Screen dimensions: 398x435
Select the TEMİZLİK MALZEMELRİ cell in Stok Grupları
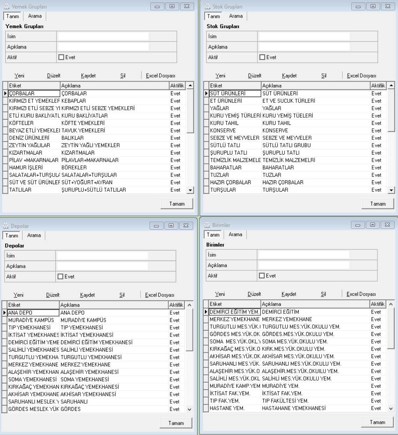[316, 160]
